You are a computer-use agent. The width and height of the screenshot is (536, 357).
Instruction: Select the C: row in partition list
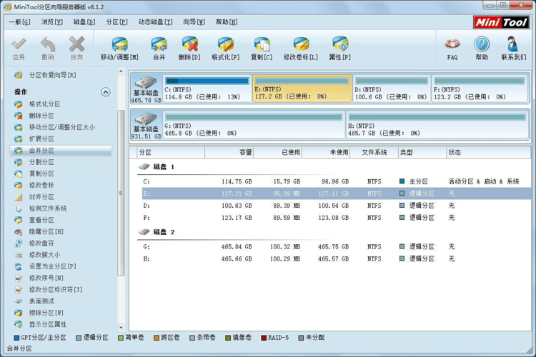[x=337, y=181]
